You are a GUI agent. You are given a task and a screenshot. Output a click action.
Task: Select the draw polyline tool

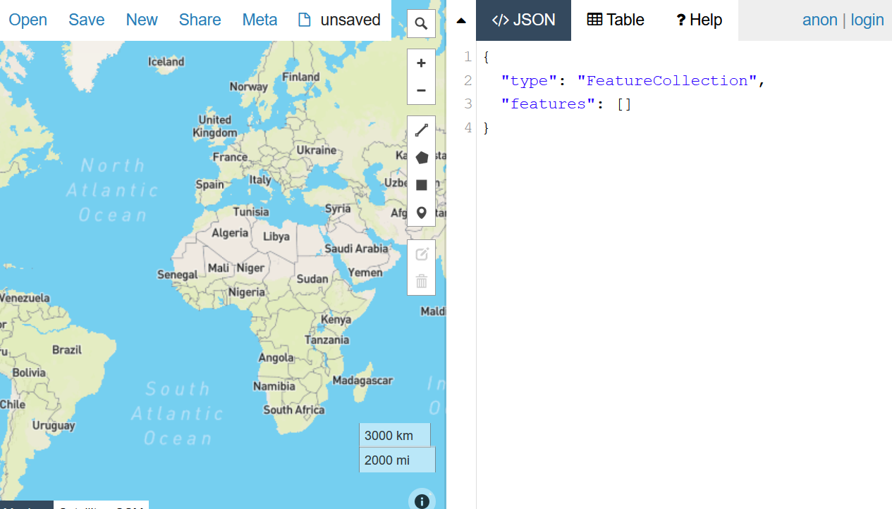point(422,130)
